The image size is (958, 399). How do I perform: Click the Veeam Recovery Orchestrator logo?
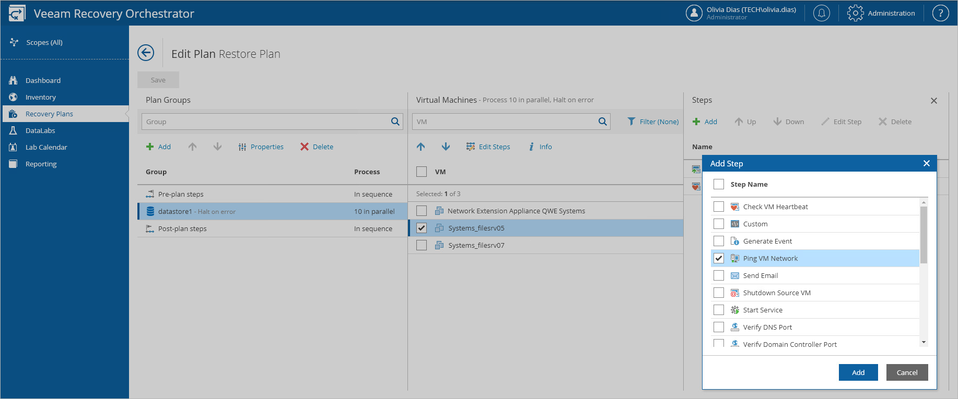17,13
